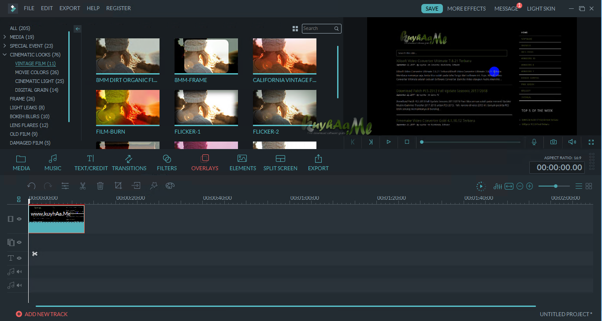This screenshot has width=602, height=321.
Task: Open the color palette tuning tool
Action: (171, 186)
